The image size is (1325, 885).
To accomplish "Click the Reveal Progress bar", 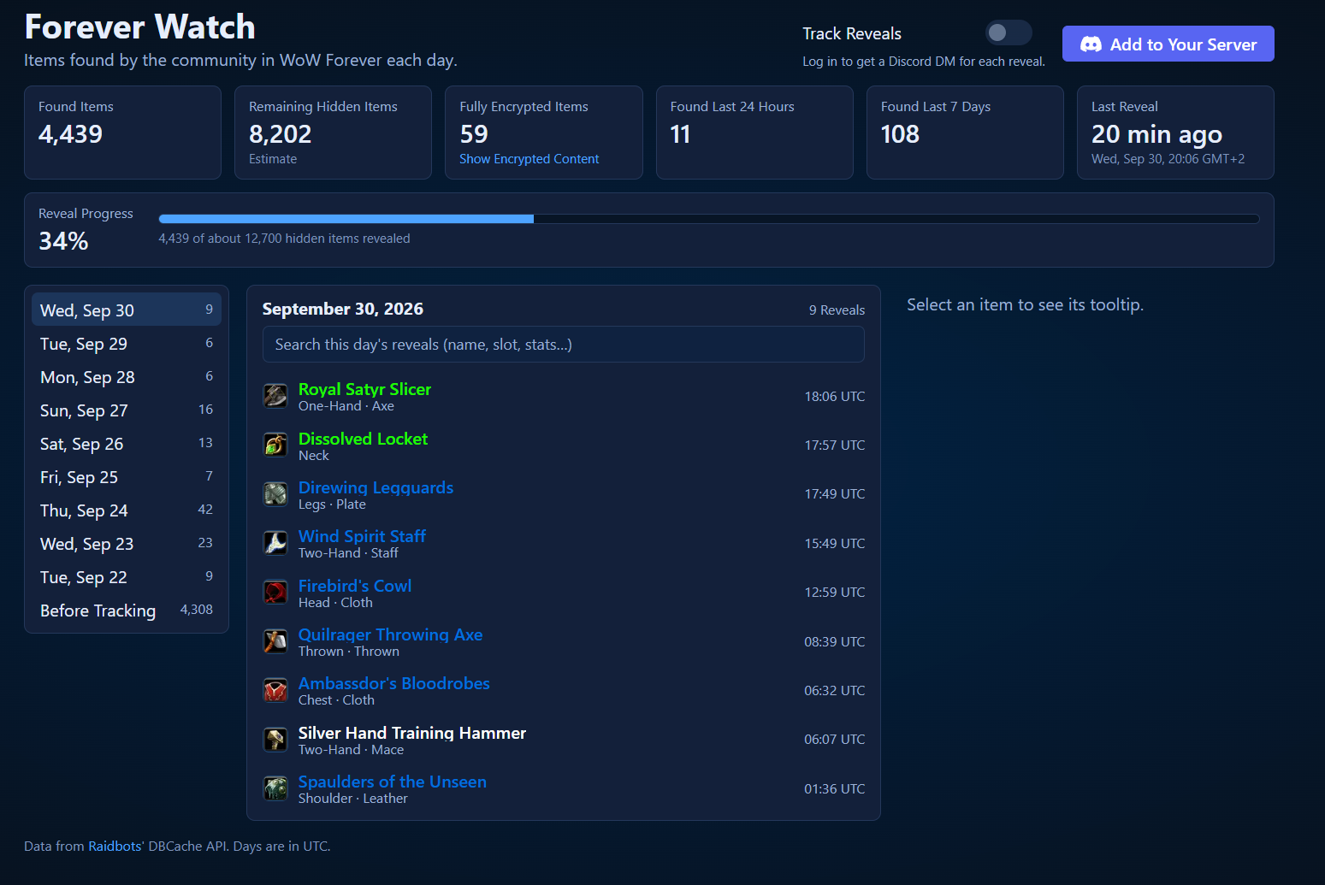I will point(709,219).
